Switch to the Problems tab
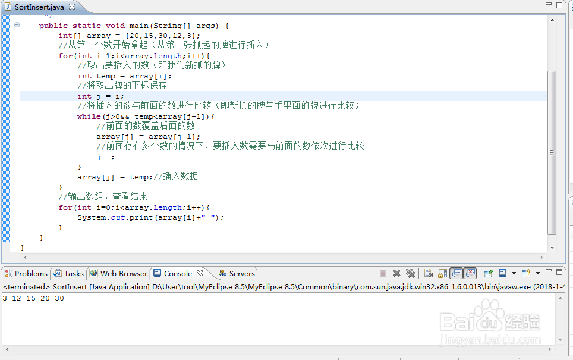This screenshot has height=360, width=573. tap(31, 273)
